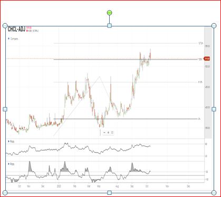The image size is (221, 197).
Task: Zoom out with the chart minus icon
Action: (104, 133)
